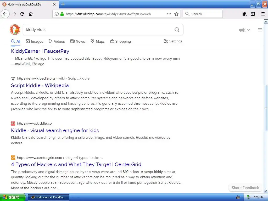The image size is (268, 201).
Task: Click the Wikipedia script kiddie description text
Action: [95, 101]
